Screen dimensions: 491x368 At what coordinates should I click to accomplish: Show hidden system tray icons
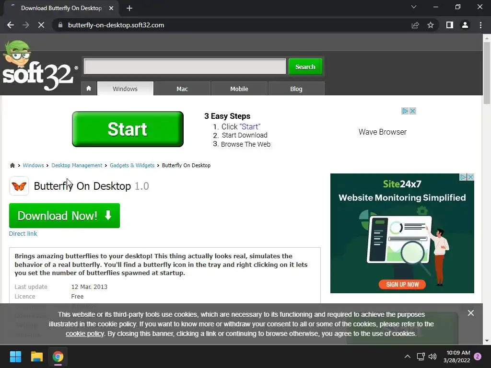pos(408,356)
